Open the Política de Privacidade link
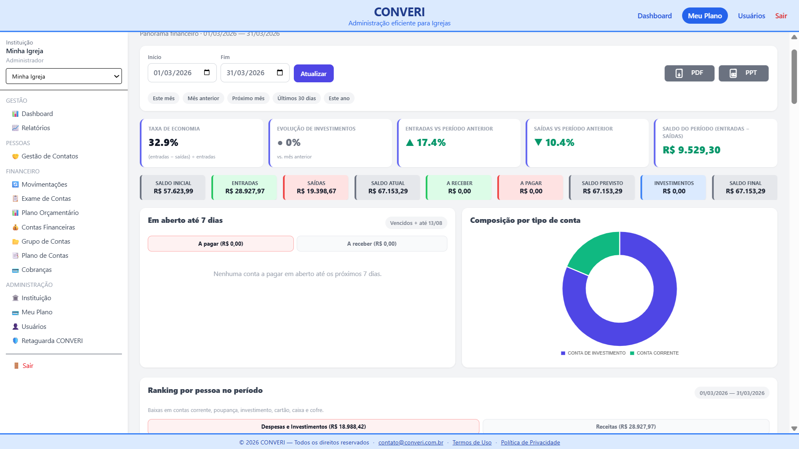This screenshot has height=449, width=799. (530, 442)
